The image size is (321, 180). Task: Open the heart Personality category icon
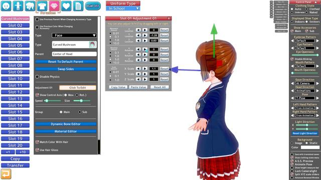[66, 6]
